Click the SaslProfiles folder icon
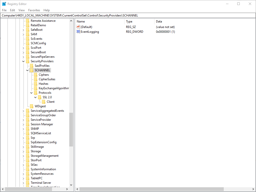 [x=31, y=66]
